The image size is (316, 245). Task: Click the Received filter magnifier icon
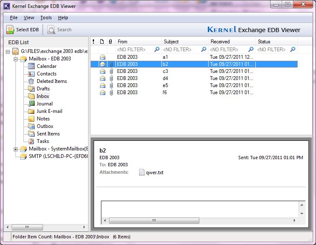coord(251,49)
